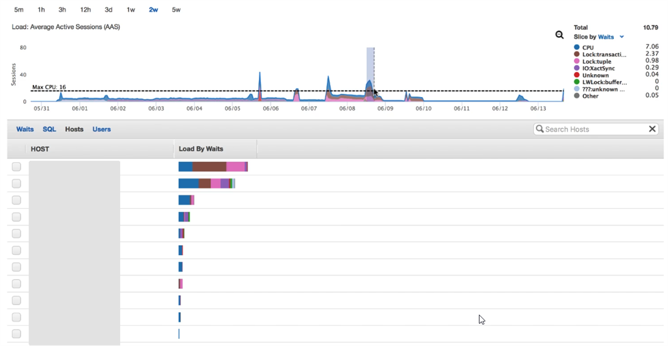Check the fourth host row checkbox
This screenshot has width=668, height=346.
tap(16, 217)
